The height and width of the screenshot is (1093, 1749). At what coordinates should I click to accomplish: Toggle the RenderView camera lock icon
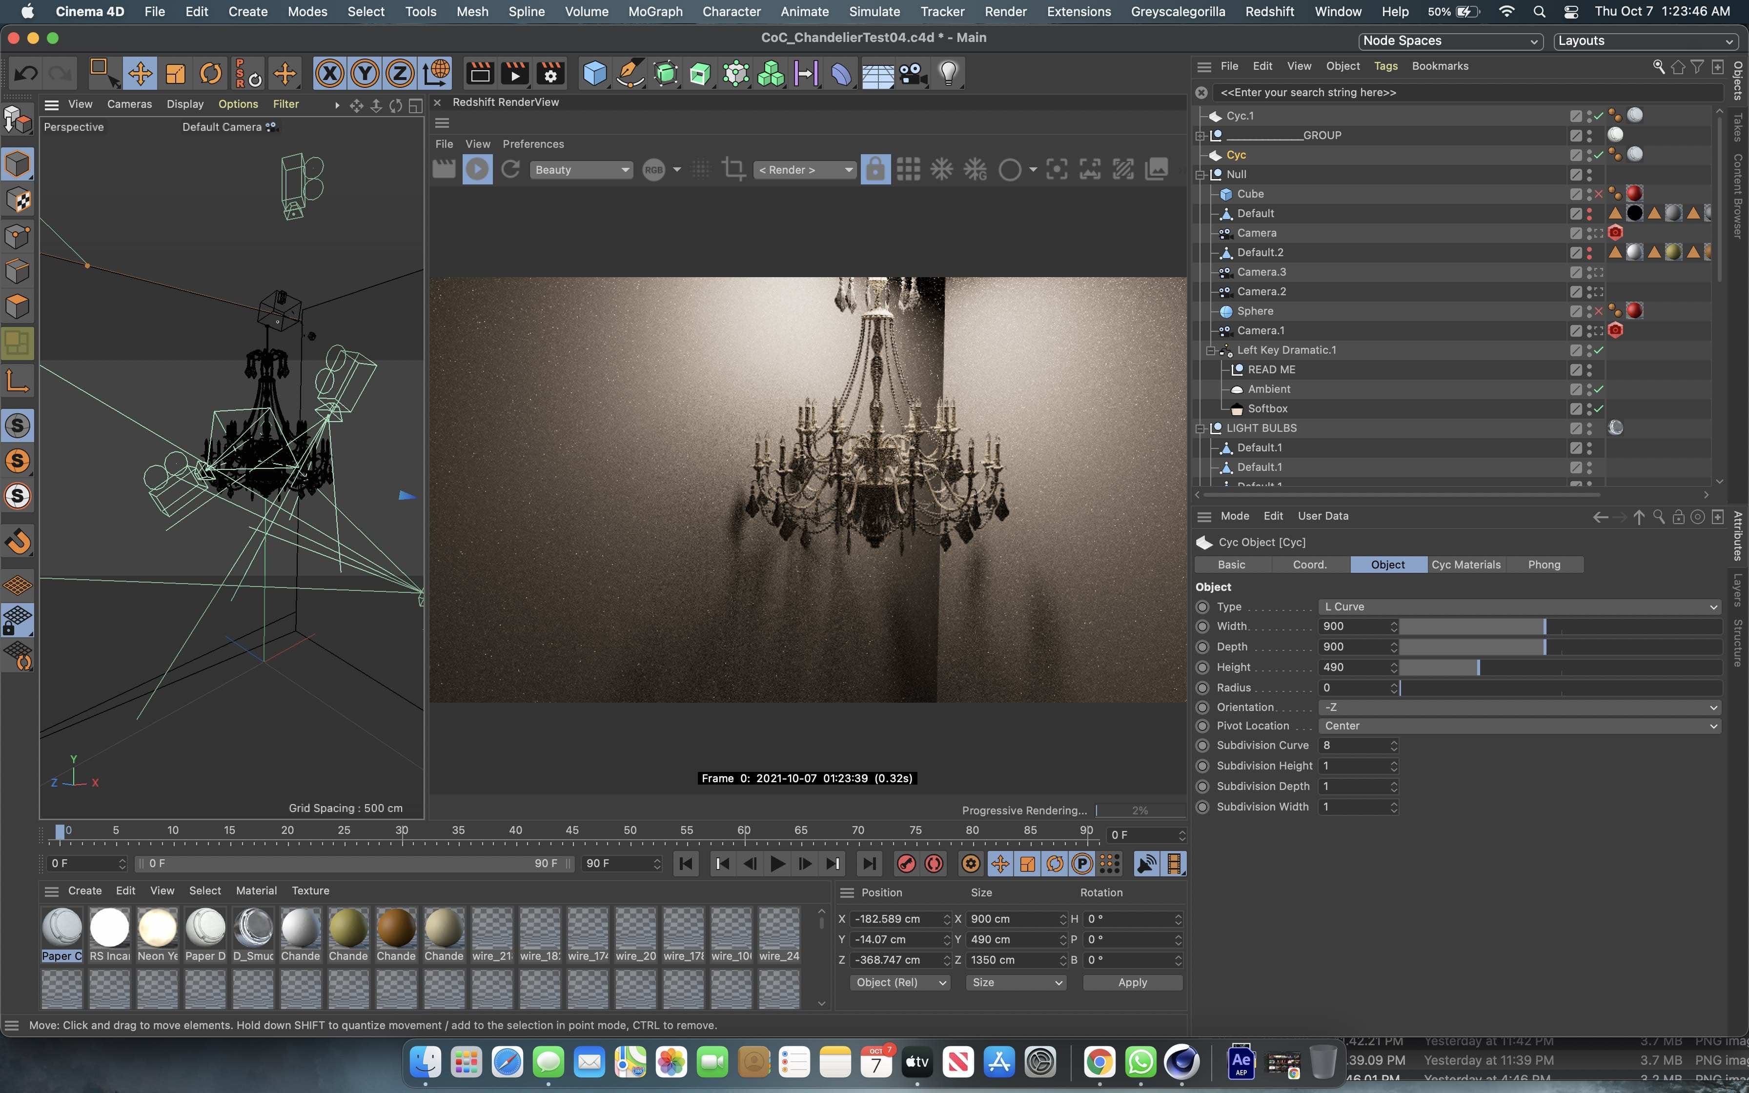point(874,170)
